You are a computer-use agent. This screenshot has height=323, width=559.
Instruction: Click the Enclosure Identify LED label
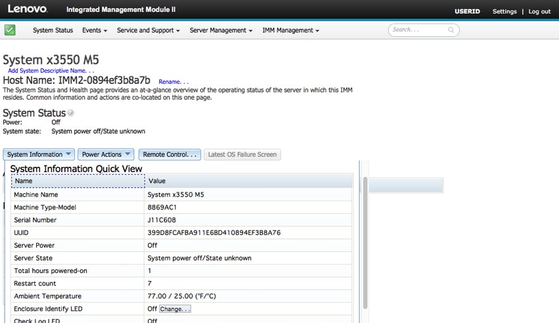48,309
